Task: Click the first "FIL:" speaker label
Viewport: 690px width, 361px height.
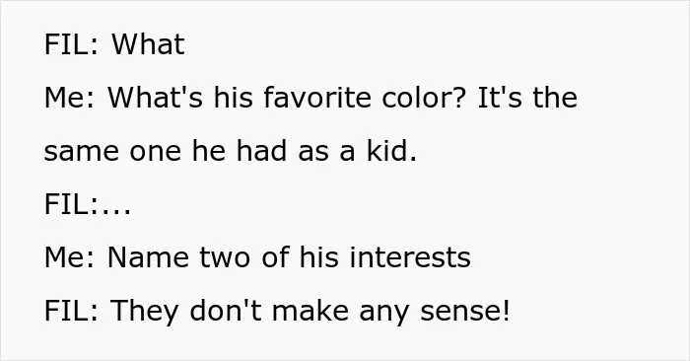Action: pyautogui.click(x=71, y=44)
